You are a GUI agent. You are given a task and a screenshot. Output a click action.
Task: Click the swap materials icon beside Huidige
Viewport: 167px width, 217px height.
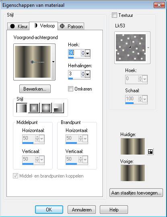point(150,151)
